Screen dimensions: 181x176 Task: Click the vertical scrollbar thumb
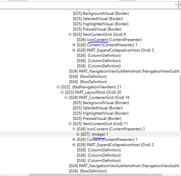point(180,103)
